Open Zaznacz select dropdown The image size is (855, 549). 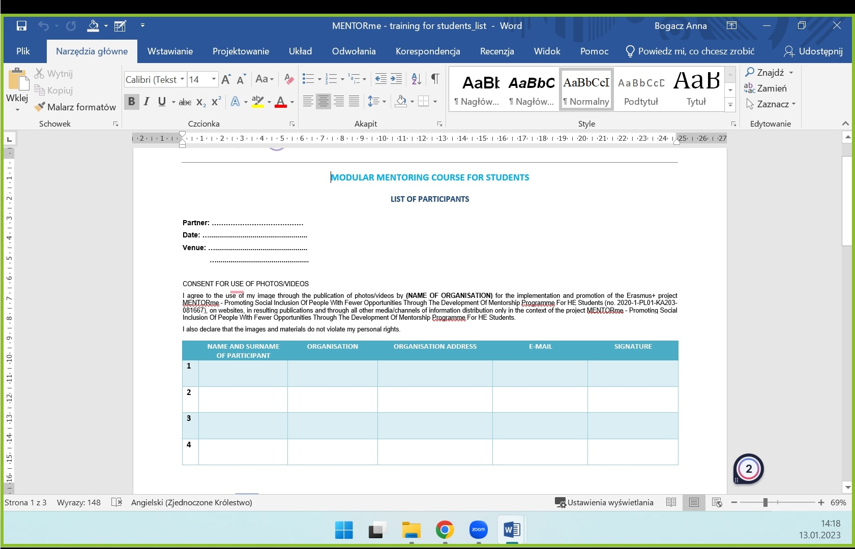coord(771,104)
